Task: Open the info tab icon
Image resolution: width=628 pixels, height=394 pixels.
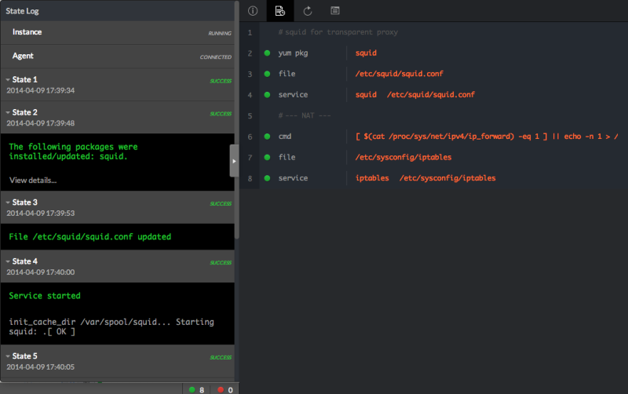Action: [x=253, y=11]
